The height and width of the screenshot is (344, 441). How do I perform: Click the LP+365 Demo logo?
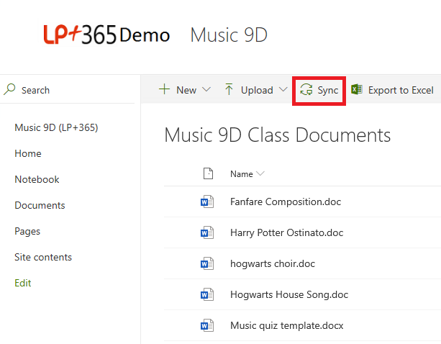click(x=106, y=35)
